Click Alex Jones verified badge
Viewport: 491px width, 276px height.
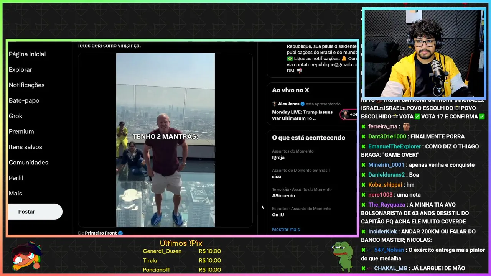coord(302,104)
